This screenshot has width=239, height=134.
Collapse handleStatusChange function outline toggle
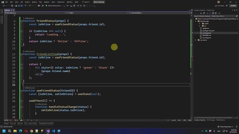tap(22, 107)
